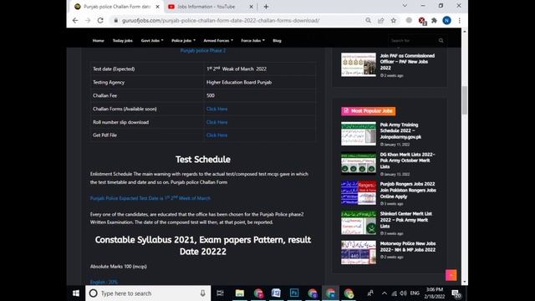The width and height of the screenshot is (535, 301).
Task: Bookmark this page with the star icon
Action: click(x=394, y=20)
